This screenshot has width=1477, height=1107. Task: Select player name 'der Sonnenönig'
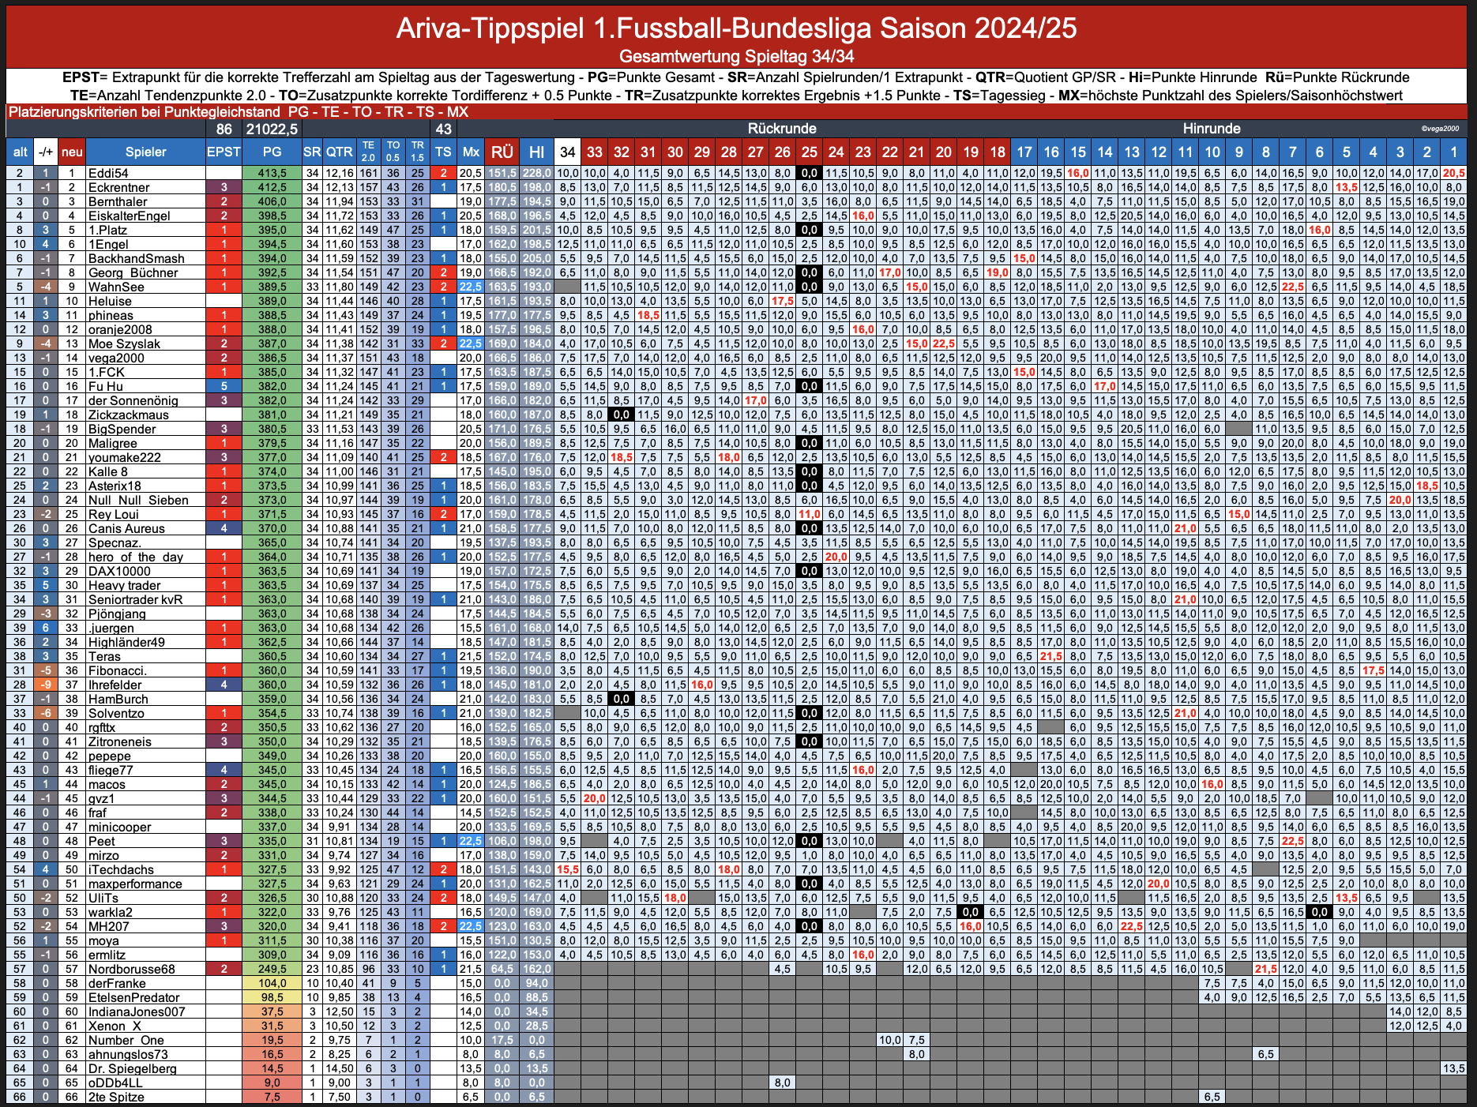[133, 400]
